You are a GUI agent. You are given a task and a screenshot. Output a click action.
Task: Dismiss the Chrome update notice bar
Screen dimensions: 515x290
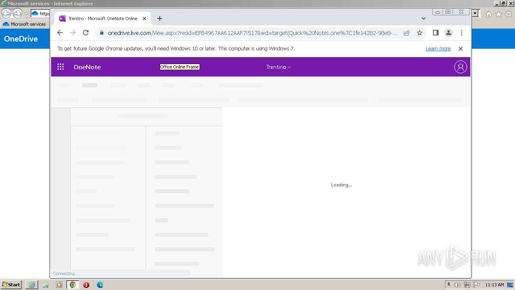point(461,49)
